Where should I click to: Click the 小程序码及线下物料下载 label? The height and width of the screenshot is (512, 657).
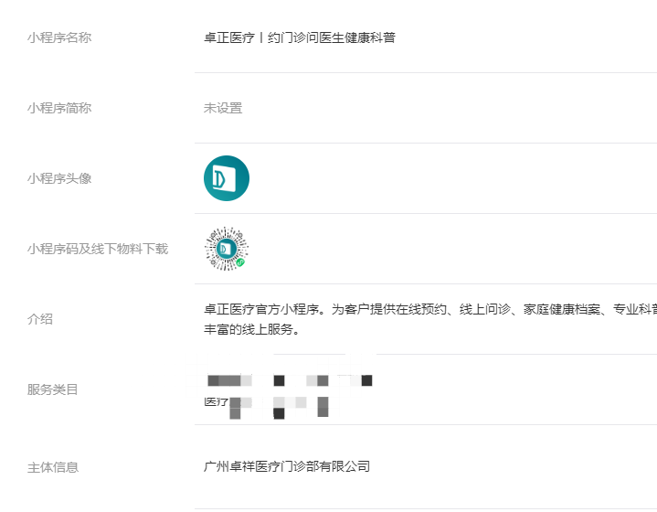pyautogui.click(x=98, y=249)
